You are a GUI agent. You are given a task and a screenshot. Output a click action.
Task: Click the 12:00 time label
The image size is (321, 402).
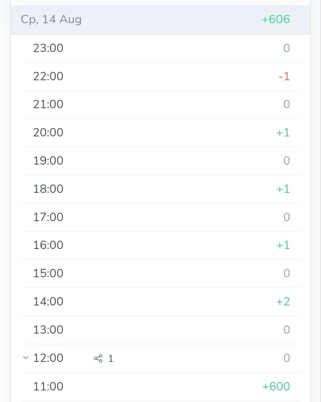pos(48,358)
